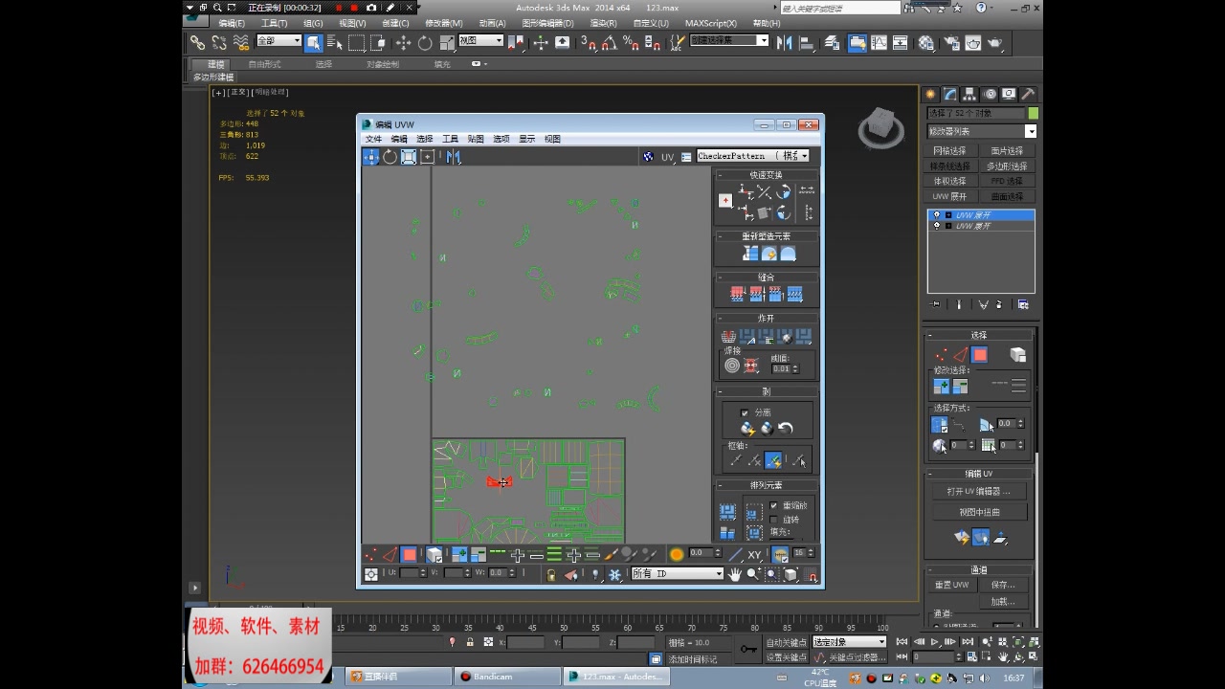The height and width of the screenshot is (689, 1225).
Task: Toggle second UVW 展开 modifier lightbulb
Action: 937,226
